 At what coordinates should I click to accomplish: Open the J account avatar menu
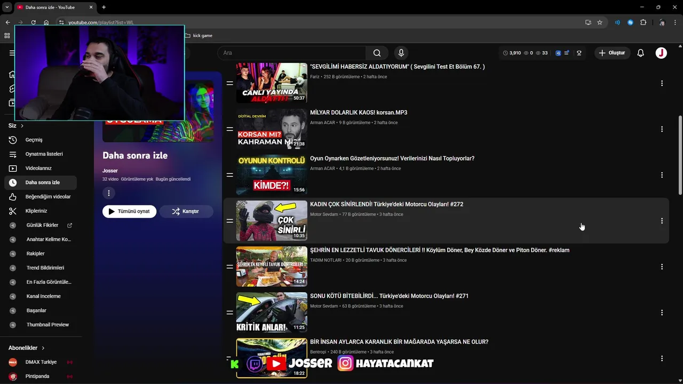click(661, 53)
